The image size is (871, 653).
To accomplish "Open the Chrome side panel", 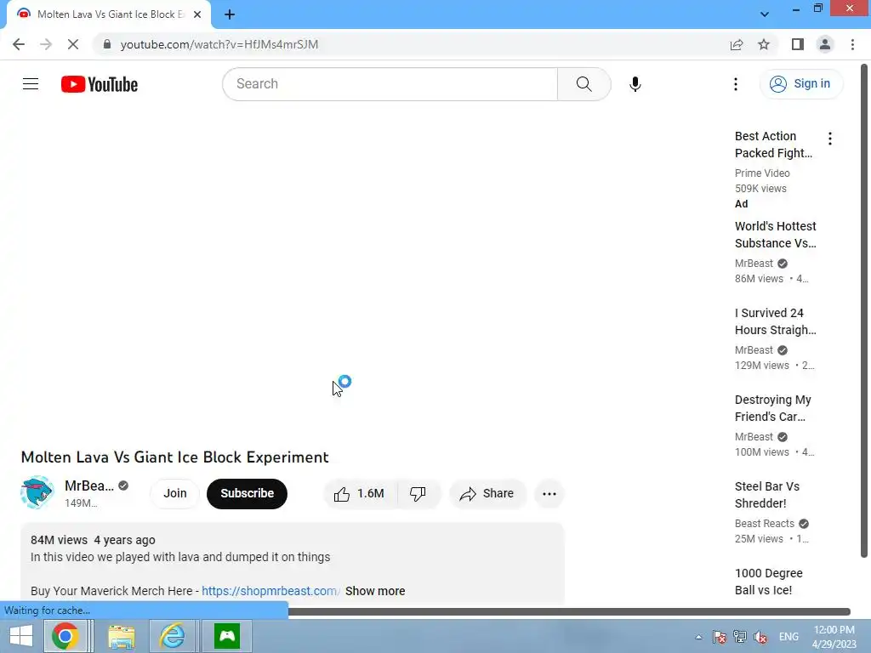I will 798,44.
